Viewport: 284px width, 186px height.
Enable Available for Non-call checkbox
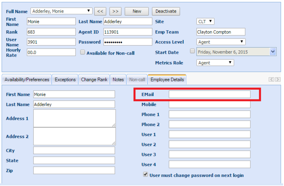pos(82,52)
